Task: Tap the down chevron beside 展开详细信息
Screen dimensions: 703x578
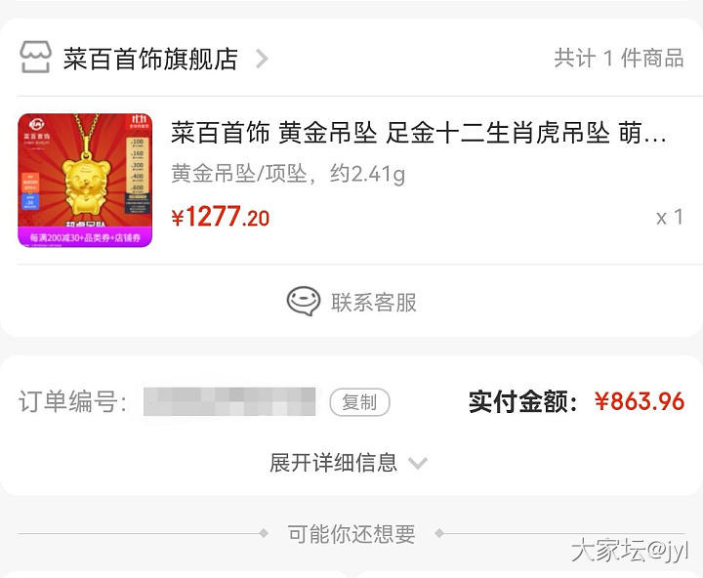Action: point(418,463)
